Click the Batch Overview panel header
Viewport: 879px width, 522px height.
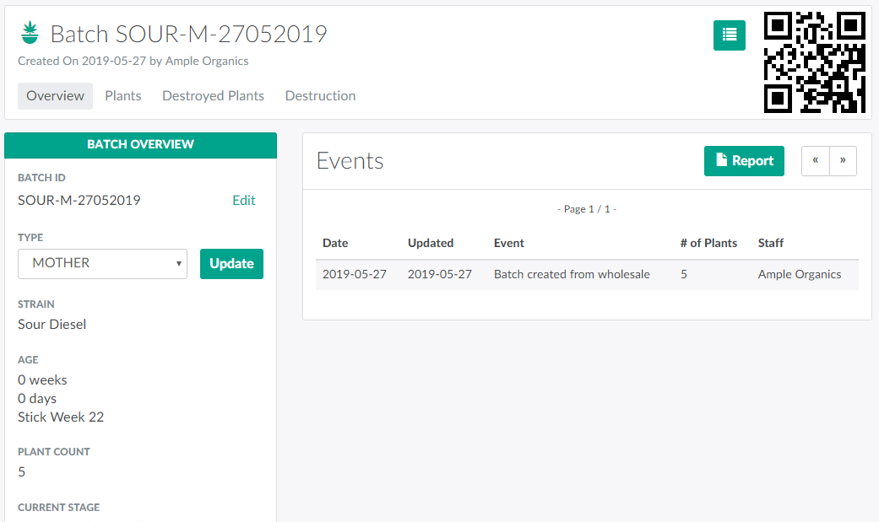pyautogui.click(x=140, y=144)
